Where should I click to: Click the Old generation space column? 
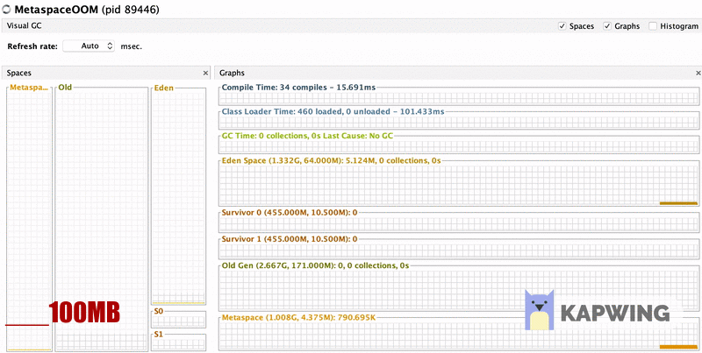101,219
